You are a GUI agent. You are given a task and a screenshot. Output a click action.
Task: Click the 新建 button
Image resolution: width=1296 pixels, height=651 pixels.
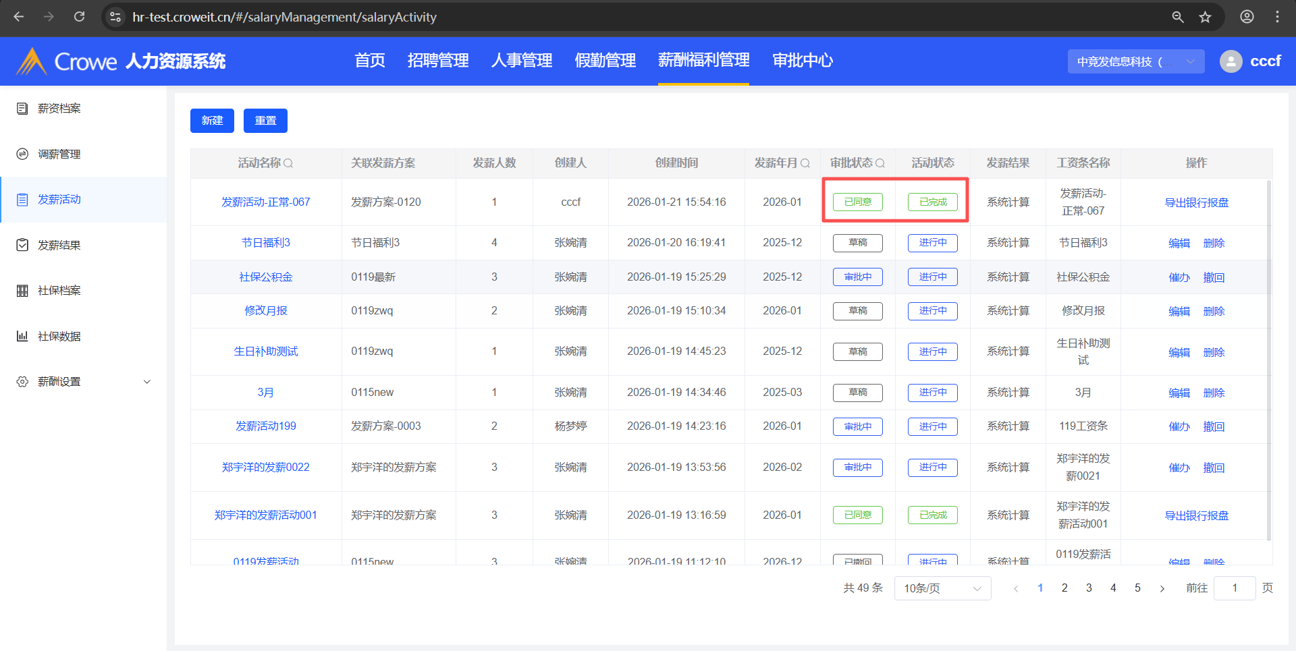tap(212, 121)
